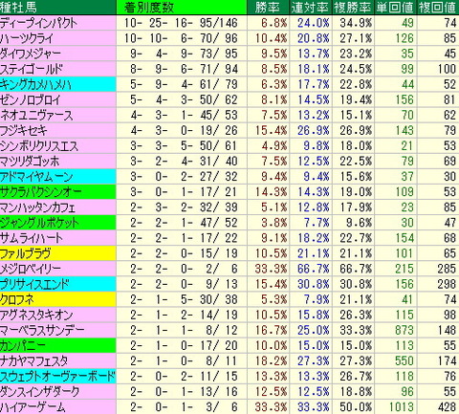
Task: Click サクラバクシンオー 単回値 value 109
Action: pyautogui.click(x=404, y=192)
